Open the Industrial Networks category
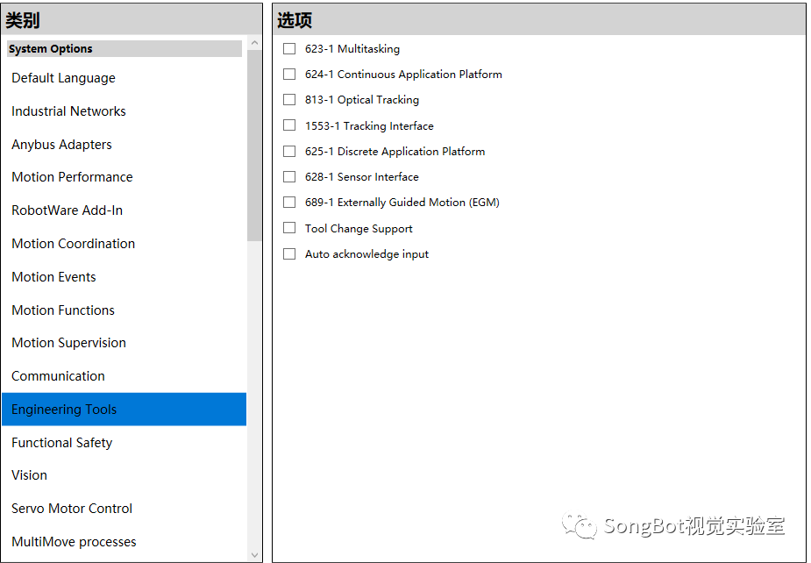This screenshot has height=563, width=811. [124, 111]
